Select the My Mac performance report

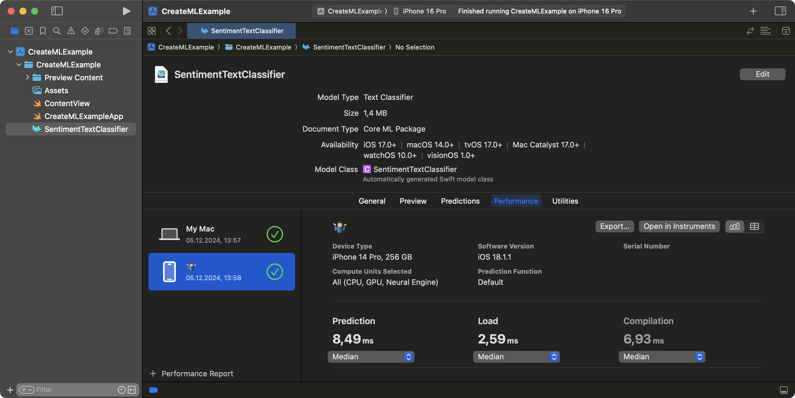tap(221, 234)
